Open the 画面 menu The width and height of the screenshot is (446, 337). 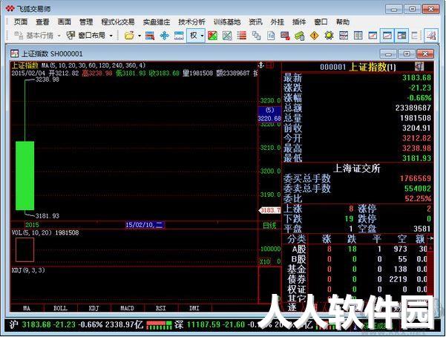65,22
